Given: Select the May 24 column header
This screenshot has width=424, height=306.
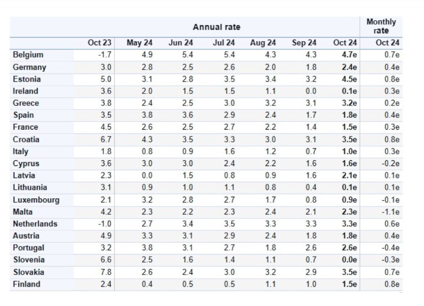Looking at the screenshot, I should click(140, 43).
